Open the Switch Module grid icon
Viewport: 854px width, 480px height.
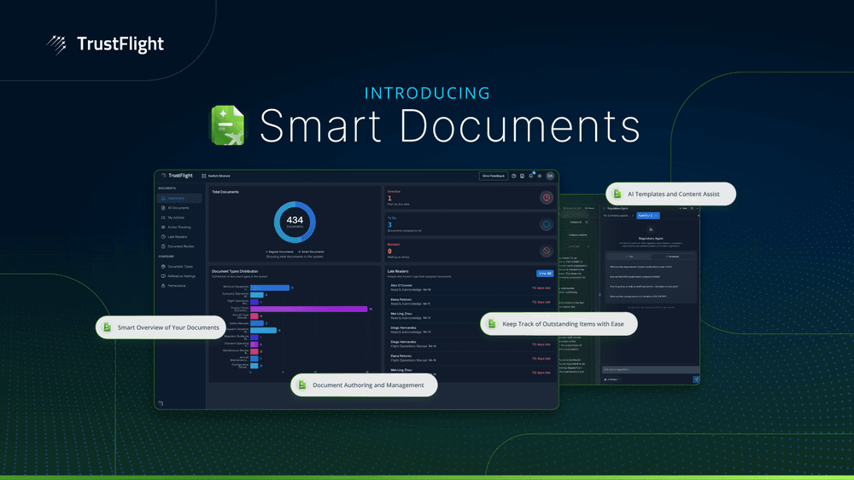point(204,176)
